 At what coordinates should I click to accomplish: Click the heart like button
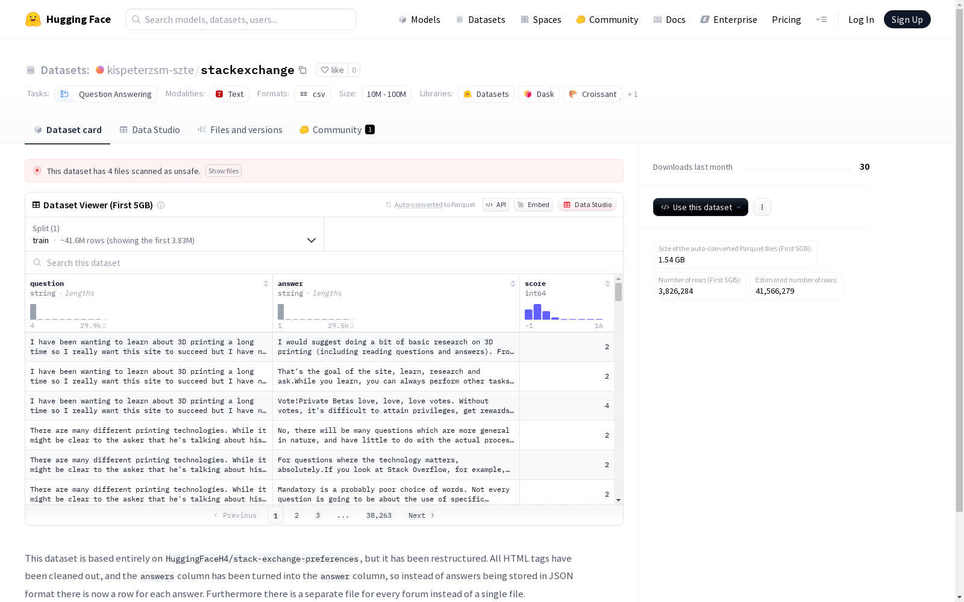(332, 70)
